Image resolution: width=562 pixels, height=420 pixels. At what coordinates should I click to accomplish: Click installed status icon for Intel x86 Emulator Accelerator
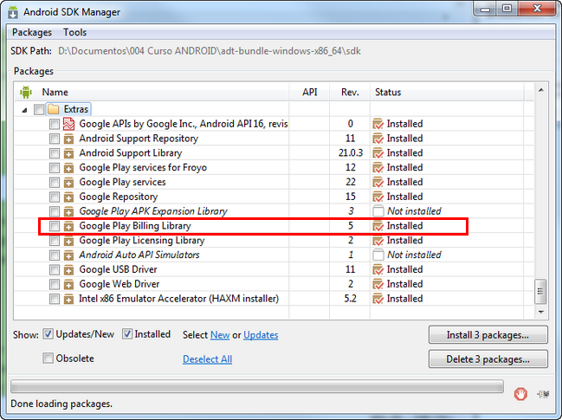click(x=378, y=299)
